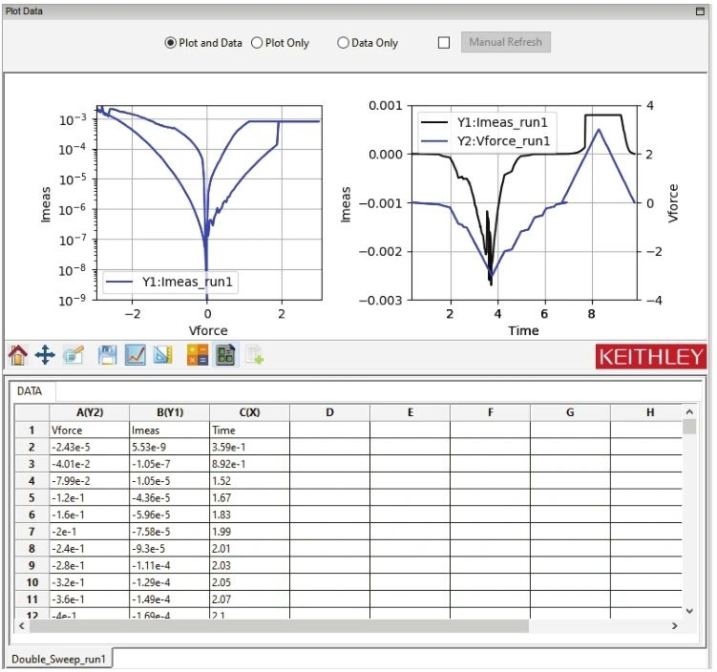Collapse the Plot Data panel corner button
The width and height of the screenshot is (717, 672).
click(701, 10)
